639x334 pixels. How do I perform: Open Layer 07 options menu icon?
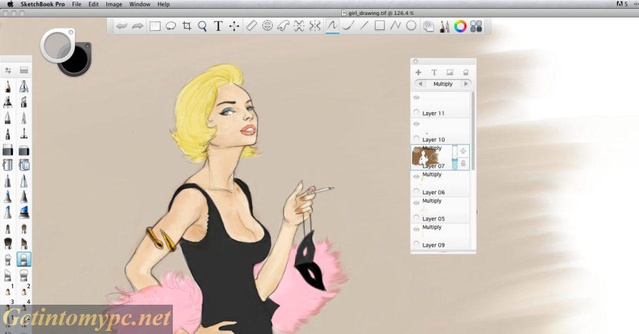tap(464, 151)
